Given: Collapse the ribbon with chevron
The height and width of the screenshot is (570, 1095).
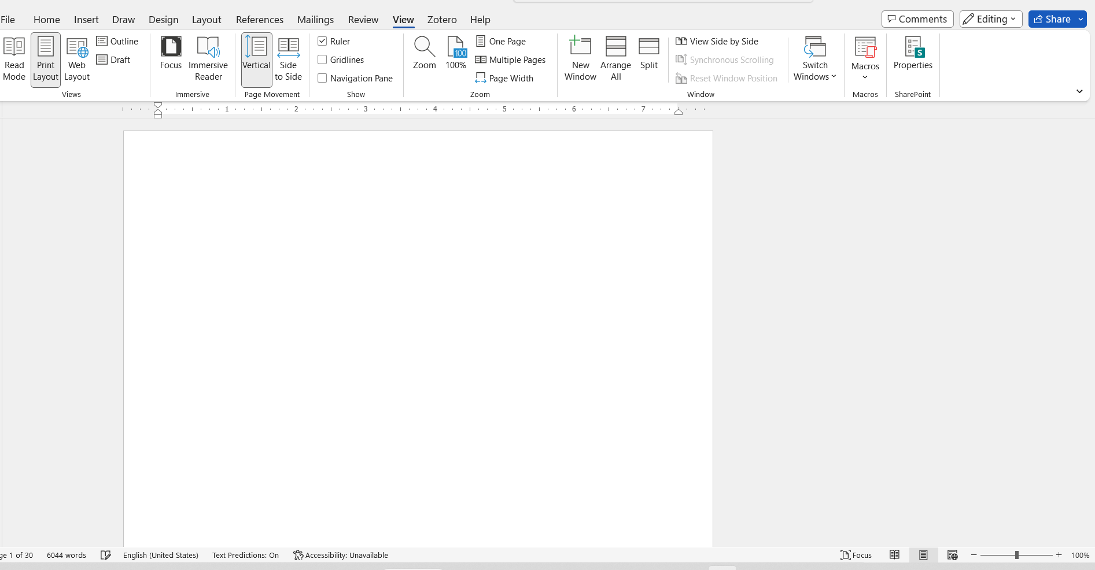Looking at the screenshot, I should [x=1079, y=91].
